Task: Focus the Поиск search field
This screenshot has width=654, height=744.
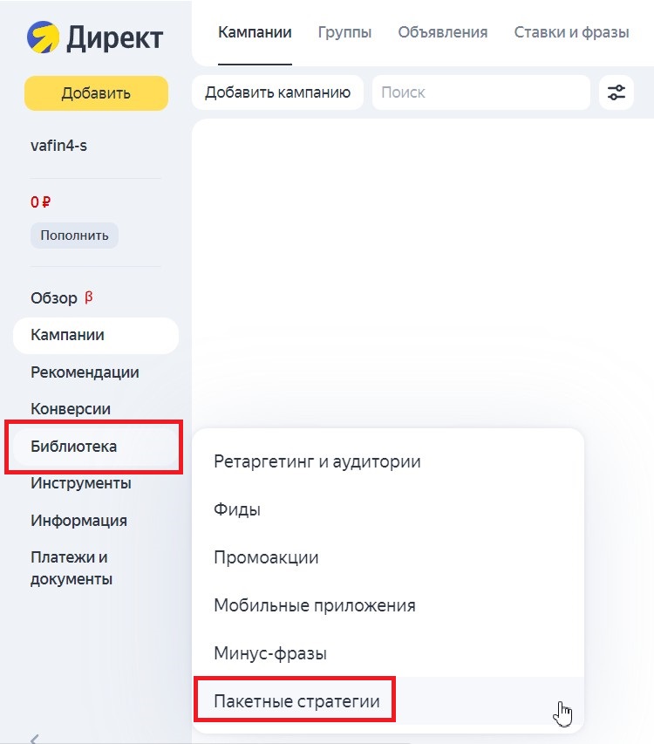Action: pos(480,92)
